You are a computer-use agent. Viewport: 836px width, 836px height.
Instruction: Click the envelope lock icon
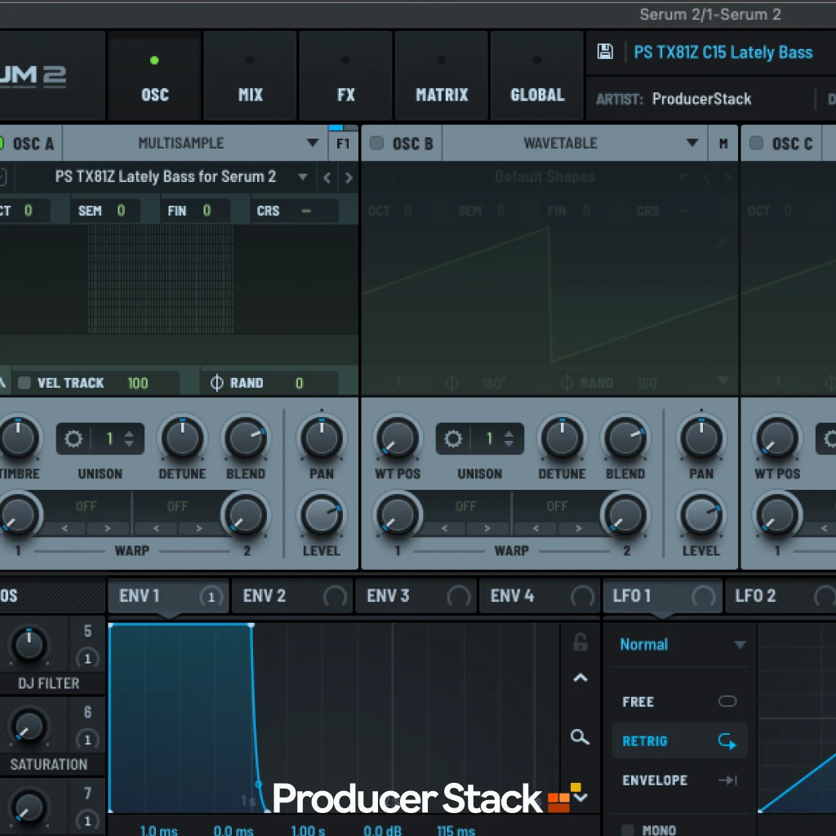click(x=580, y=642)
